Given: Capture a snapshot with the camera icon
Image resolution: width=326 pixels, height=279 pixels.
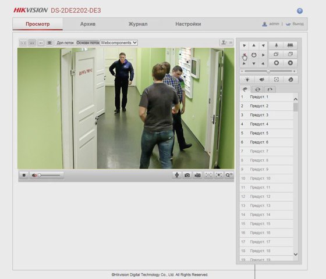Looking at the screenshot, I should click(187, 175).
